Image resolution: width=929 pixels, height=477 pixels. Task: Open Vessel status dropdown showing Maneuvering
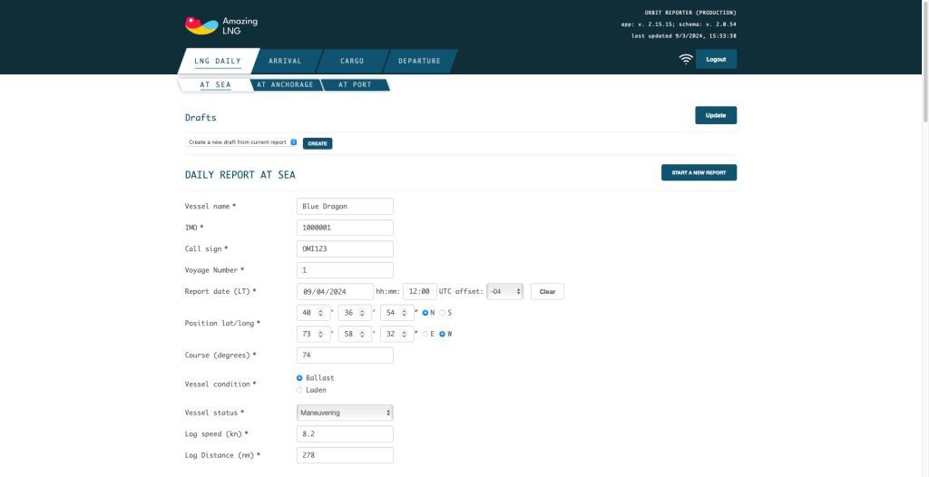point(345,413)
